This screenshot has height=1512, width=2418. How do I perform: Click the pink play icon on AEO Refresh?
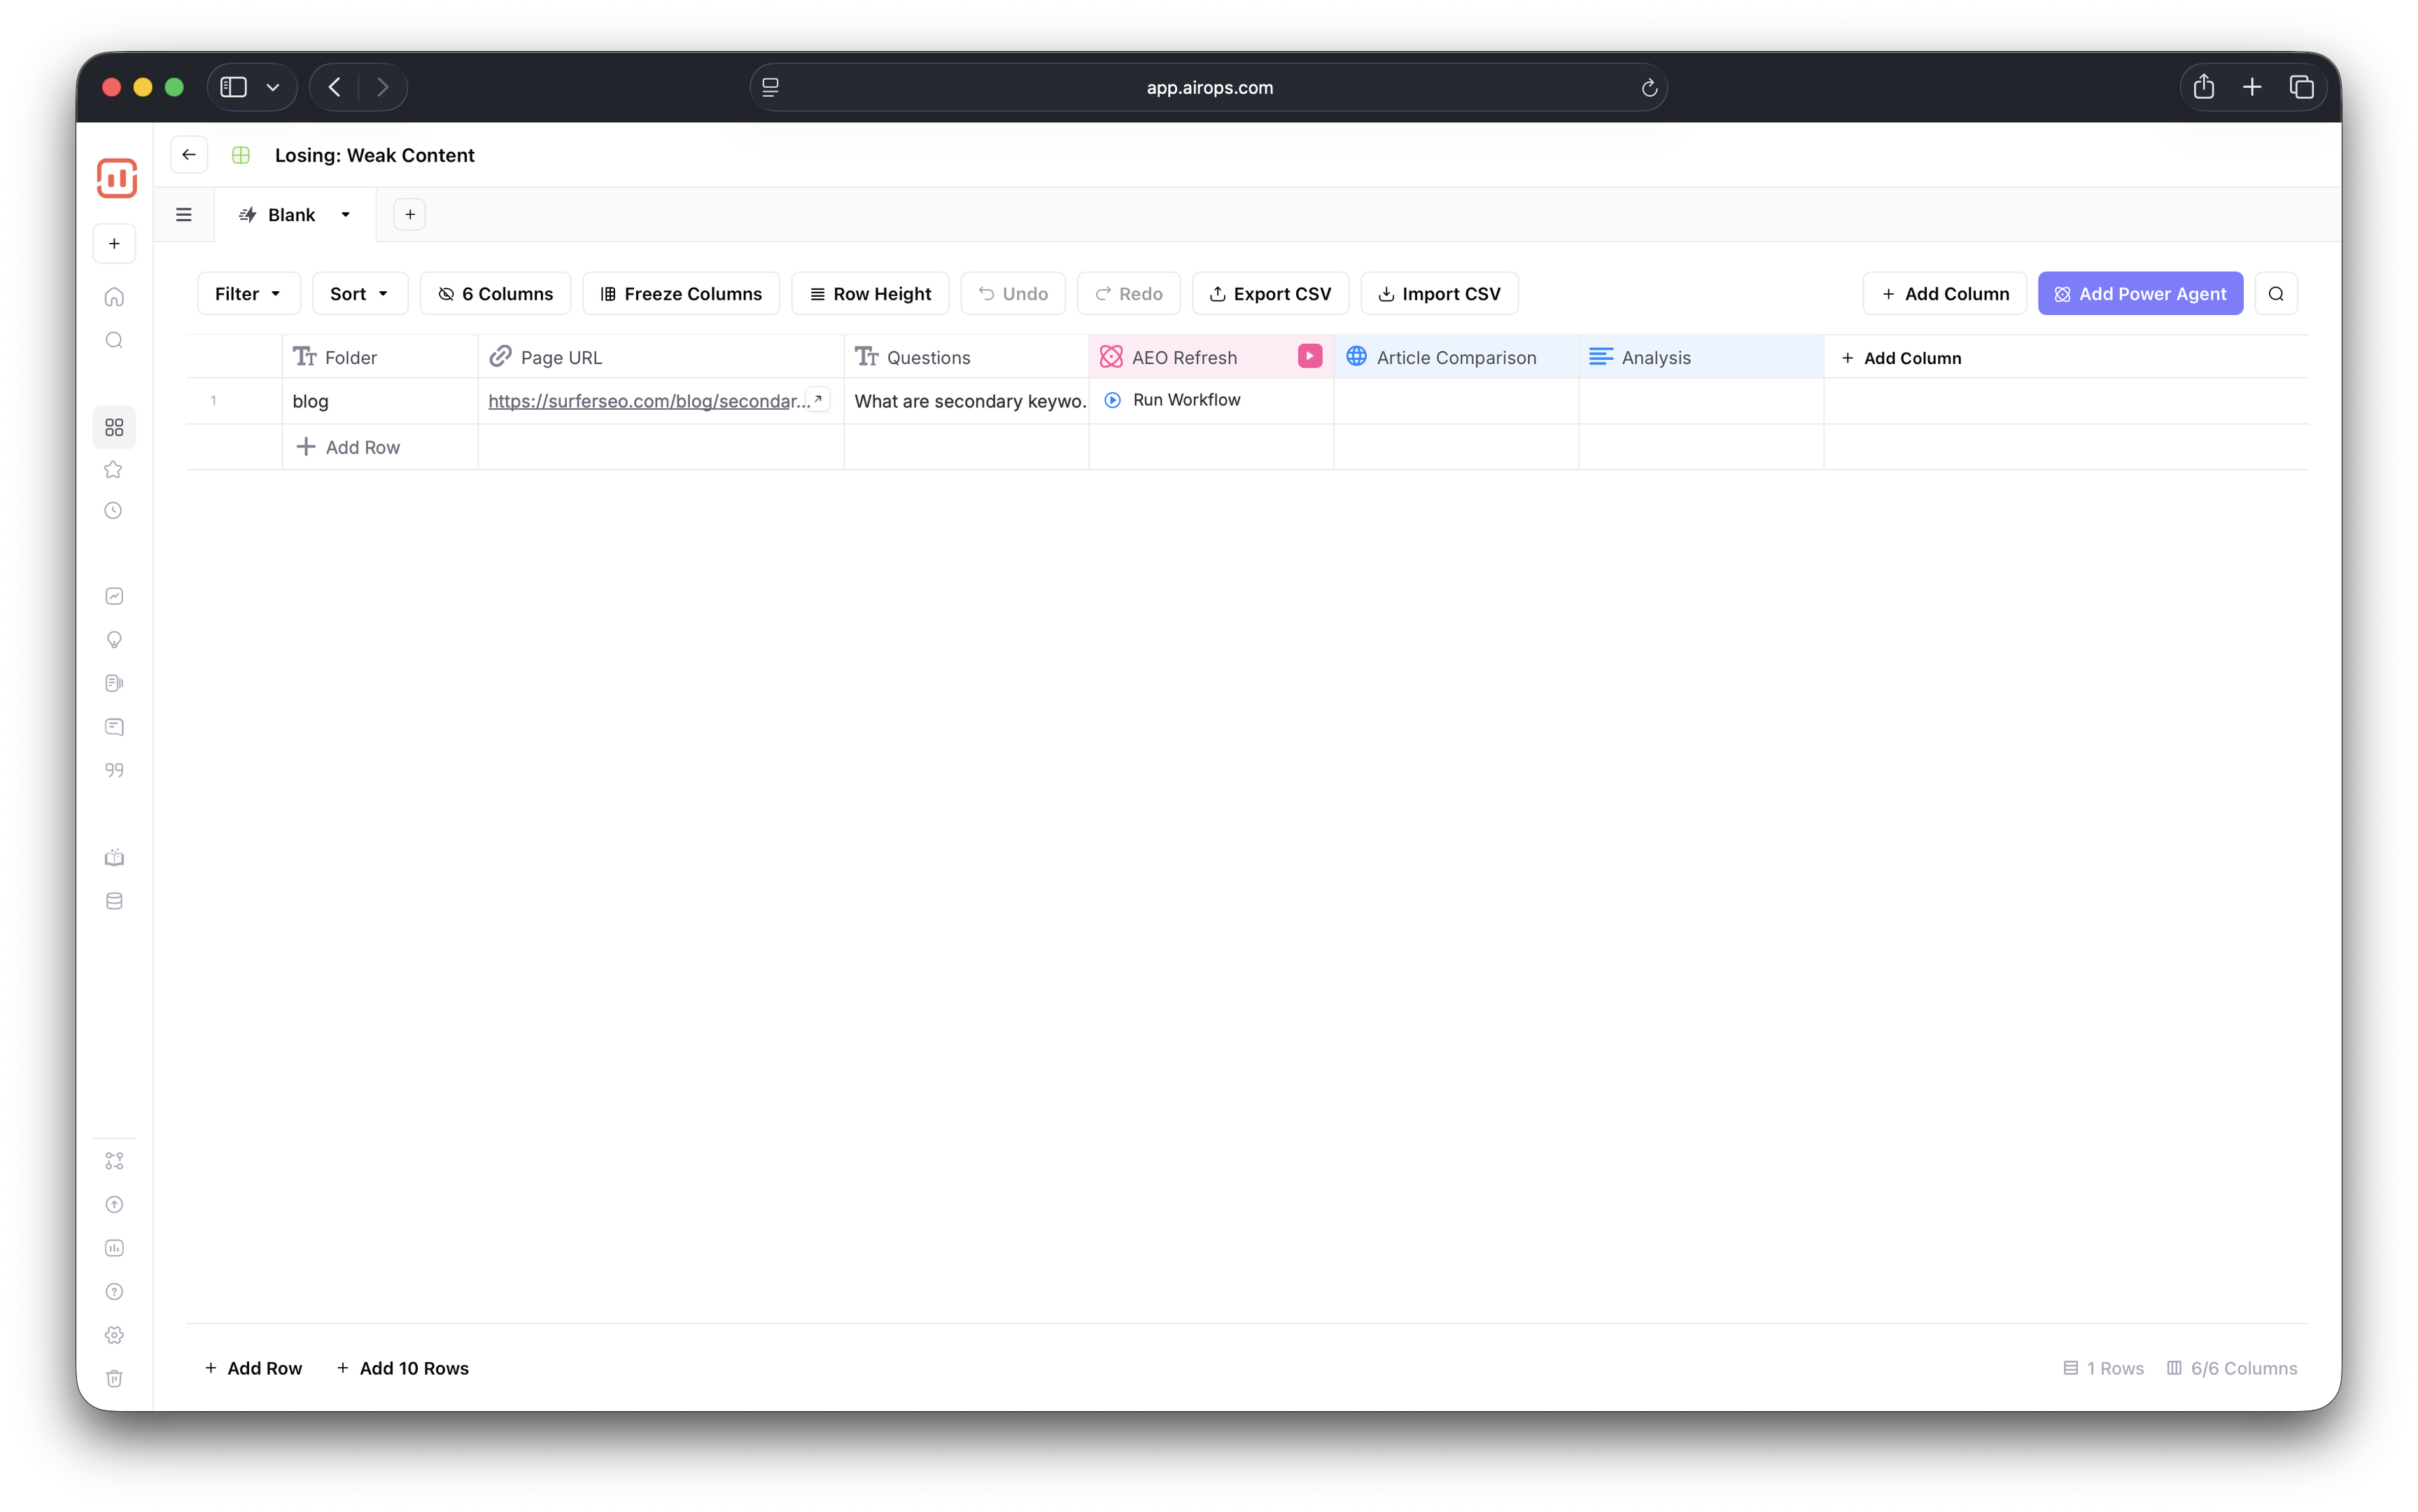(x=1309, y=356)
